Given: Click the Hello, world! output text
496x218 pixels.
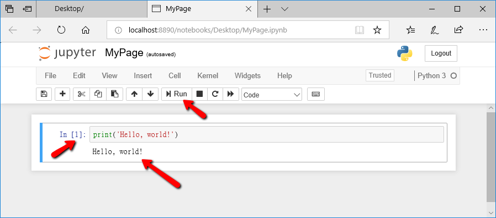Looking at the screenshot, I should 117,152.
